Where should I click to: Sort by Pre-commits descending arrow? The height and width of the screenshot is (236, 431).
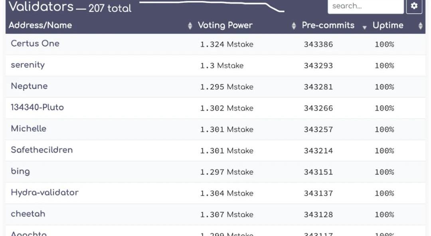tap(364, 27)
